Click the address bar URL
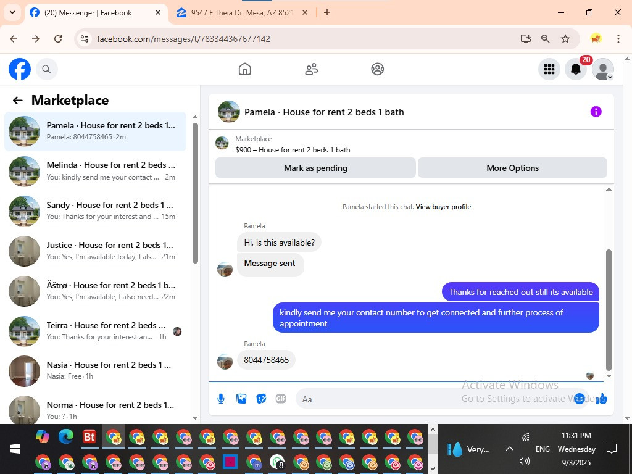This screenshot has width=632, height=474. 183,39
